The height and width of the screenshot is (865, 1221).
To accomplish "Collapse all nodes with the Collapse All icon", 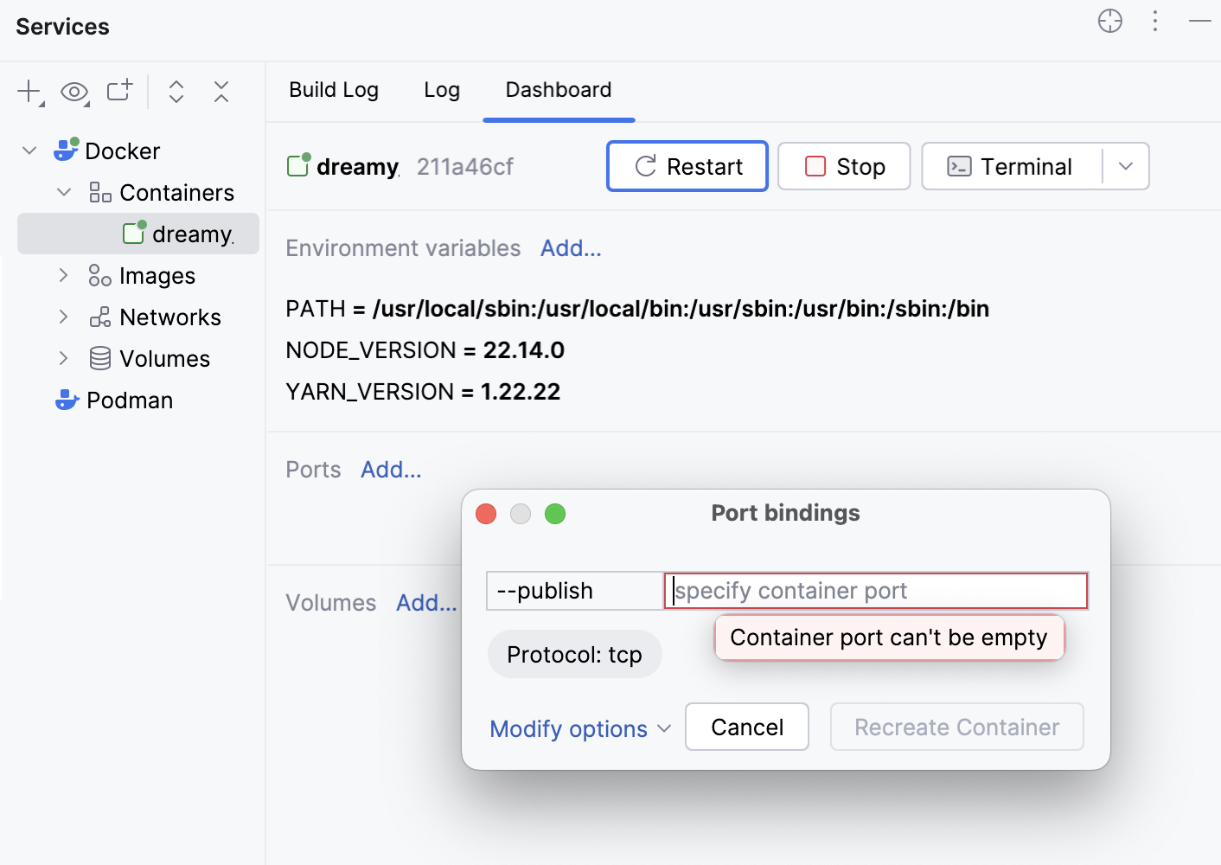I will tap(221, 91).
